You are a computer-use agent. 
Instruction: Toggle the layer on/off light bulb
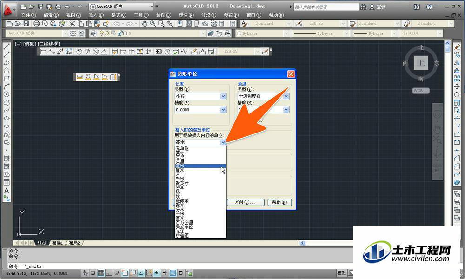[x=101, y=33]
